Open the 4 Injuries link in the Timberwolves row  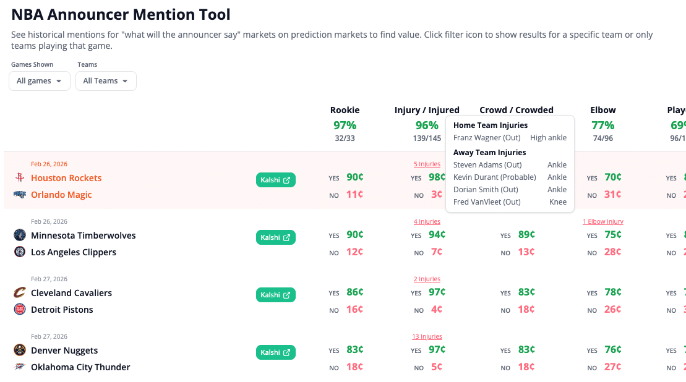427,221
